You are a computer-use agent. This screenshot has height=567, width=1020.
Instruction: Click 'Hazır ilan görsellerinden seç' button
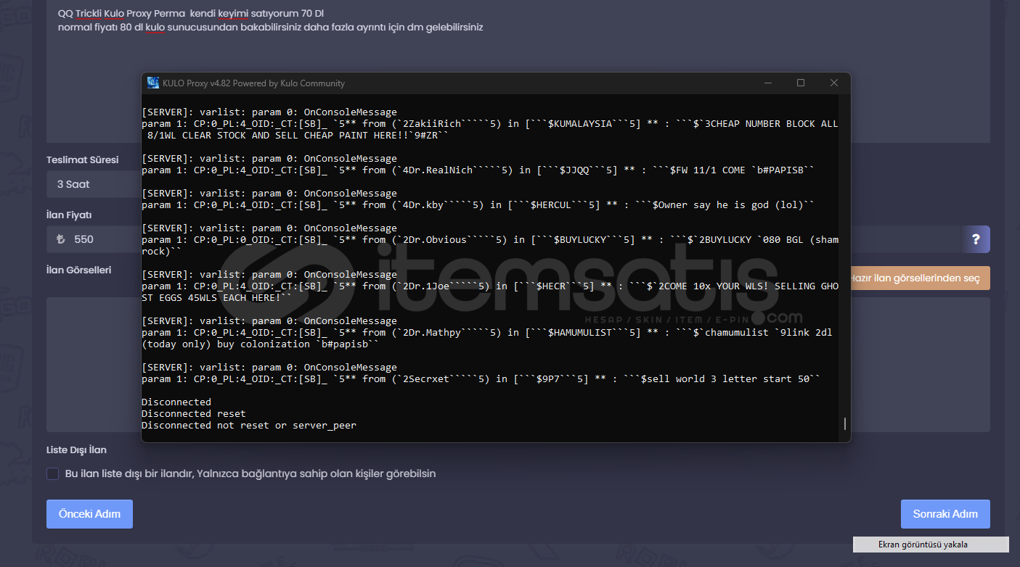(920, 278)
